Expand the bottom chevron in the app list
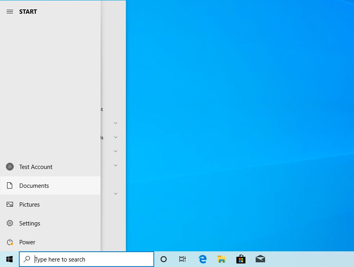Screen dimensions: 354x267 115,193
